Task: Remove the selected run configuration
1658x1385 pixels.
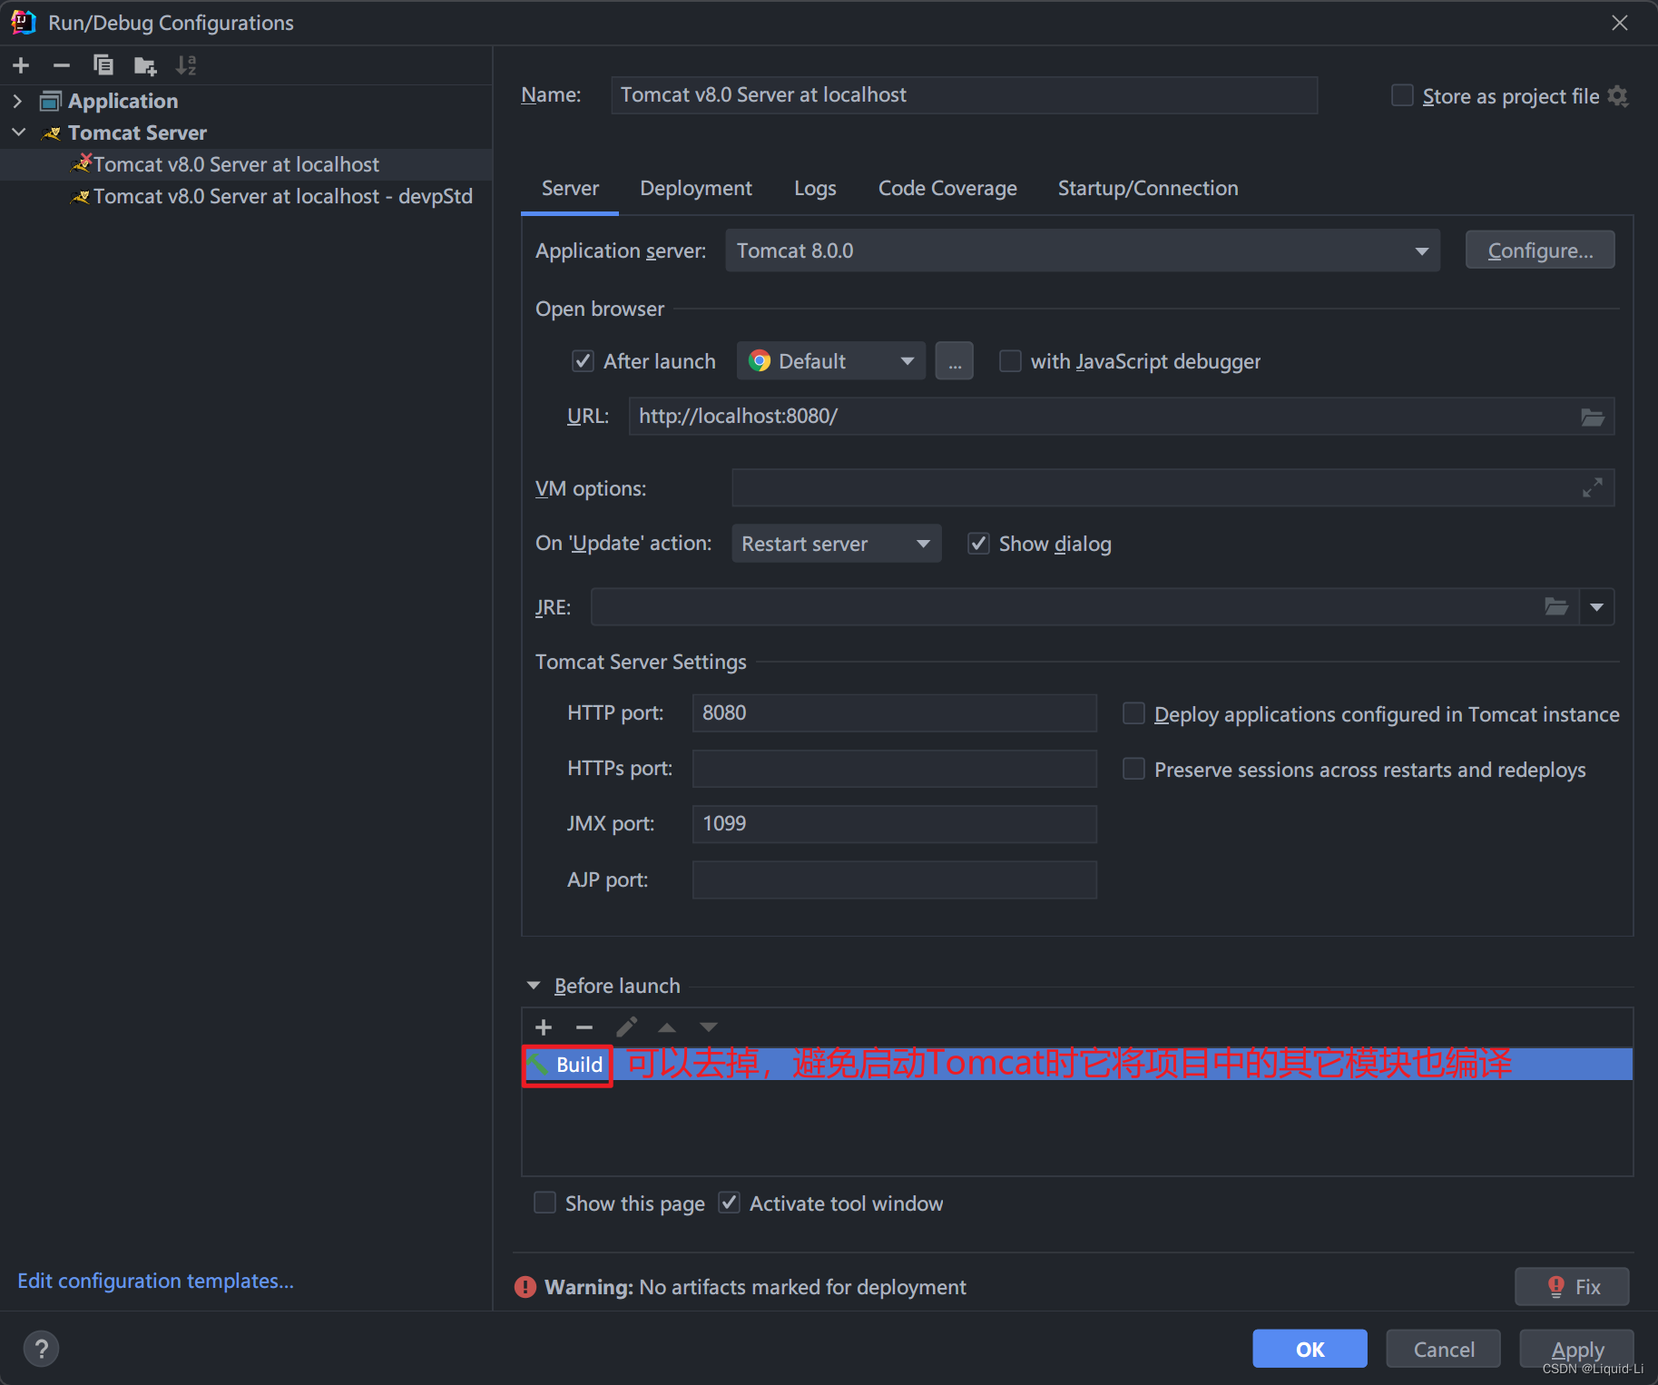Action: pos(62,65)
